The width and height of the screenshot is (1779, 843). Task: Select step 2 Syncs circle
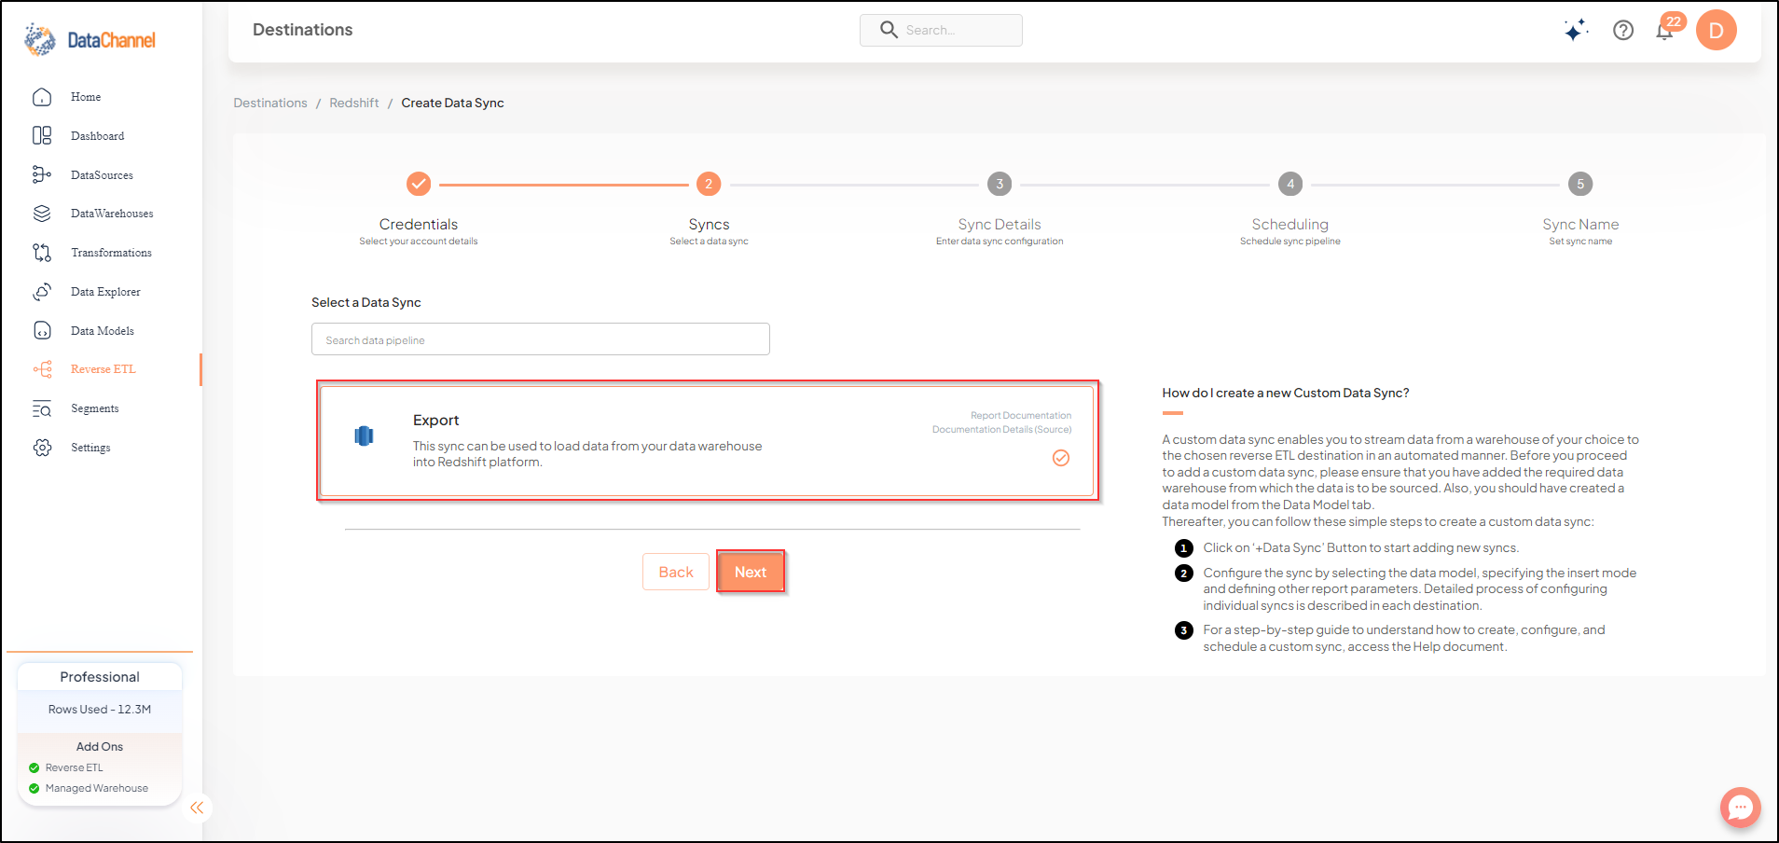click(709, 184)
